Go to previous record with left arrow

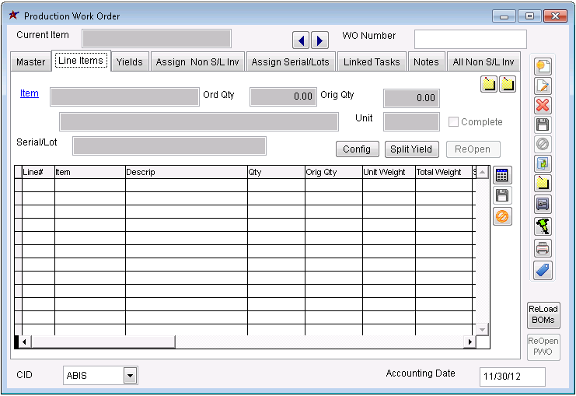pyautogui.click(x=301, y=40)
